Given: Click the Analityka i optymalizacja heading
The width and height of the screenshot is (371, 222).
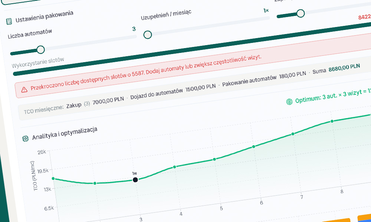Looking at the screenshot, I should click(x=65, y=134).
